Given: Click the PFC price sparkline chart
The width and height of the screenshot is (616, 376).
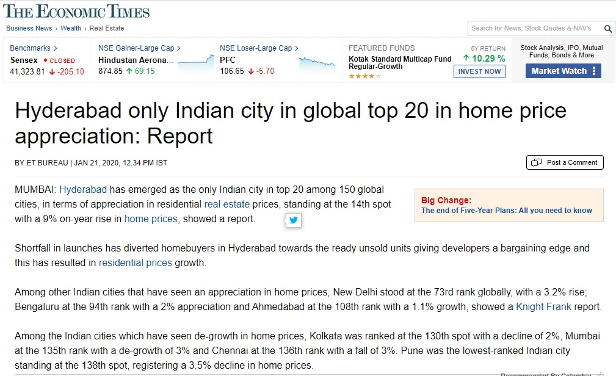Looking at the screenshot, I should 317,63.
